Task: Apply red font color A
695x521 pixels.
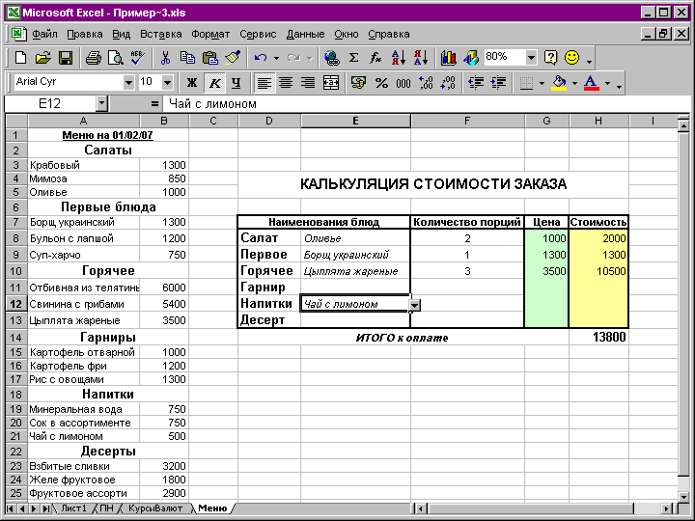Action: click(592, 82)
